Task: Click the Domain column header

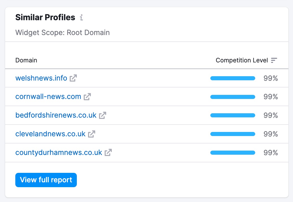Action: (26, 60)
